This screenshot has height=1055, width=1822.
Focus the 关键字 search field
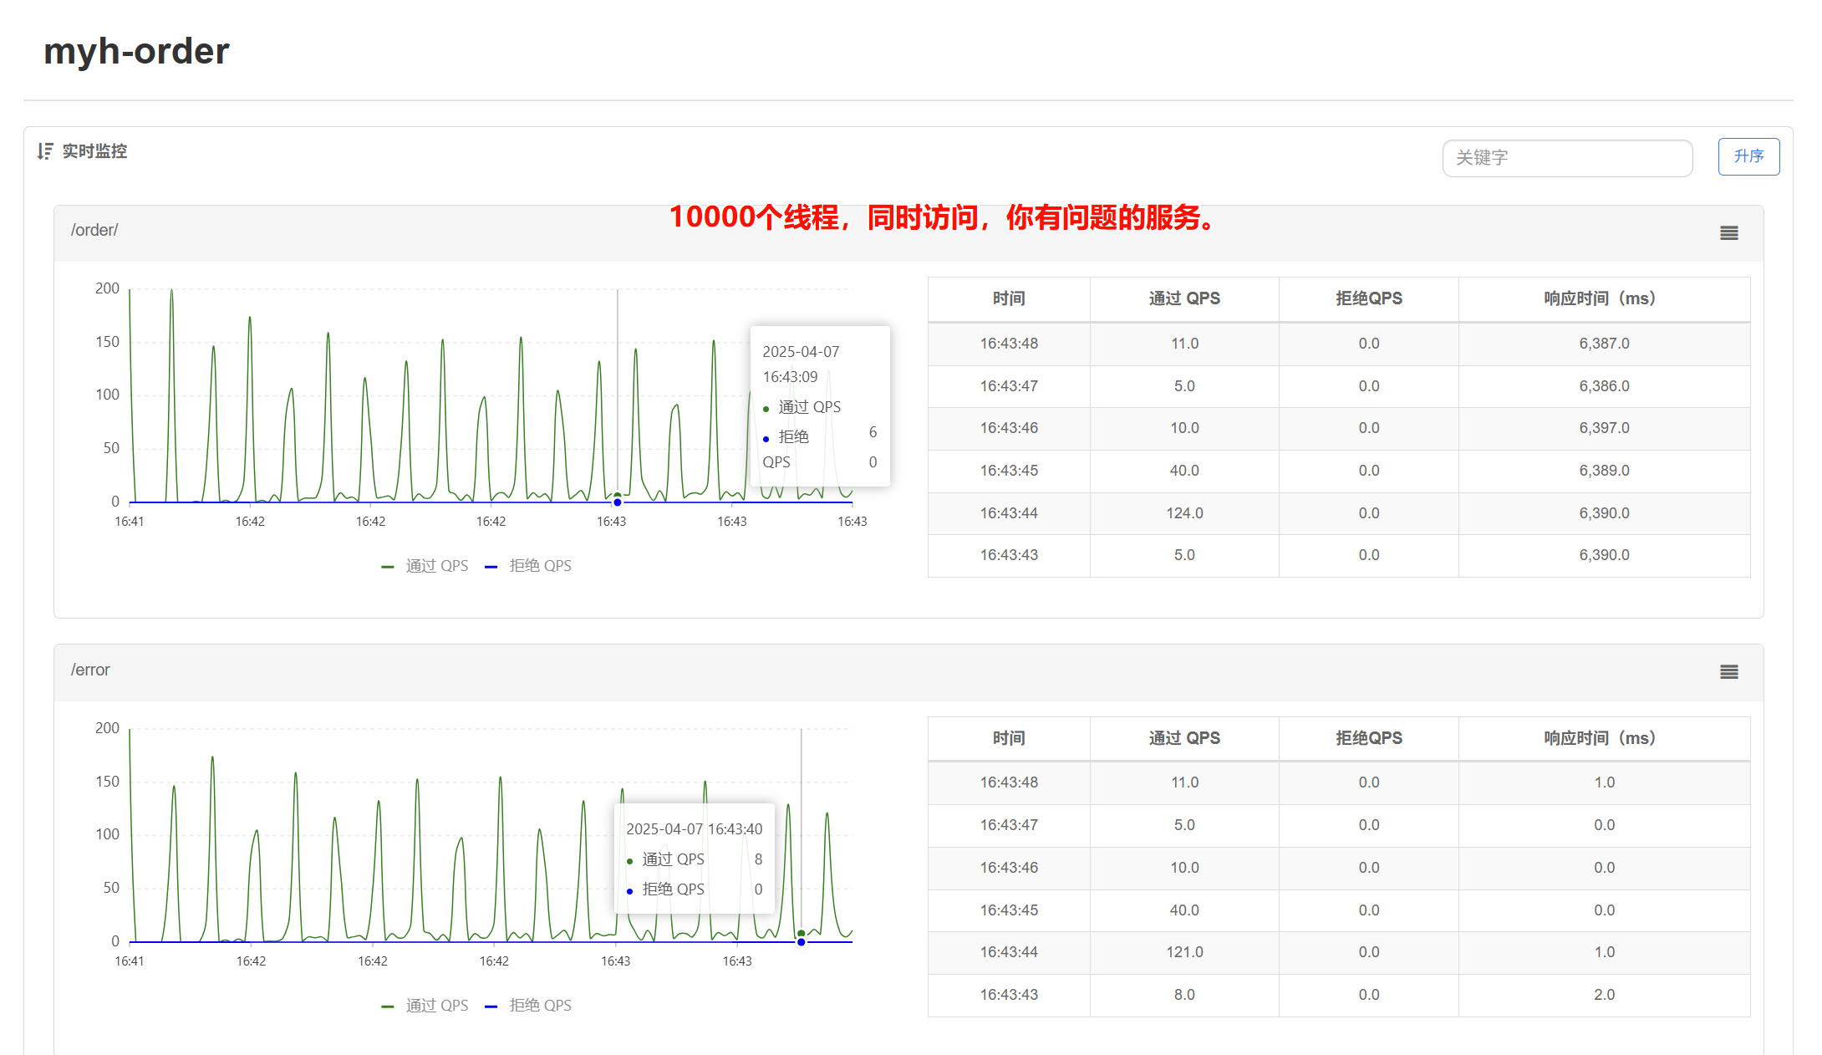point(1566,158)
